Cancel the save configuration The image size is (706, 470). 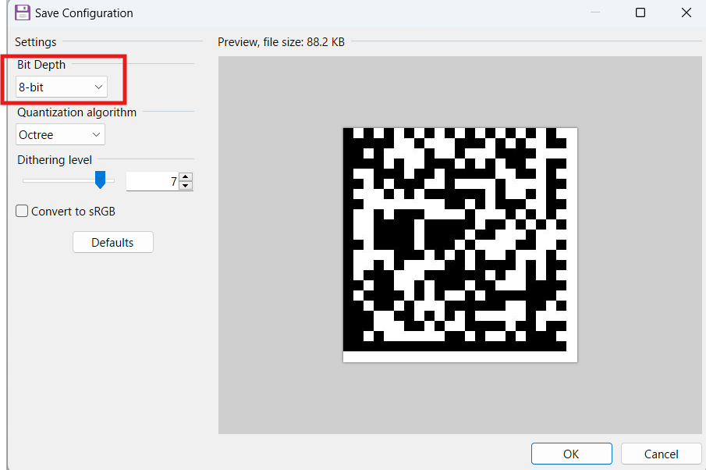pos(661,454)
